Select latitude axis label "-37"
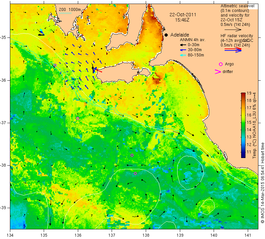Screen dimensions: 265x239 click(3, 122)
